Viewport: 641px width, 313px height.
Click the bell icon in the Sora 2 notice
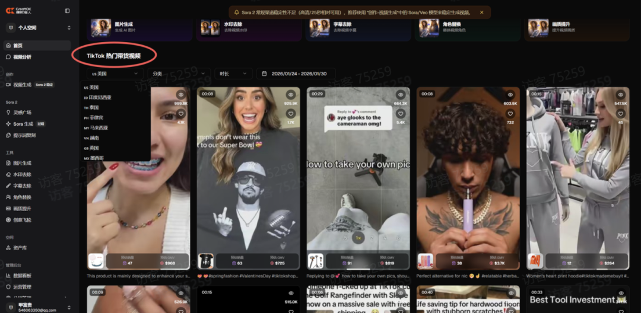tap(237, 12)
